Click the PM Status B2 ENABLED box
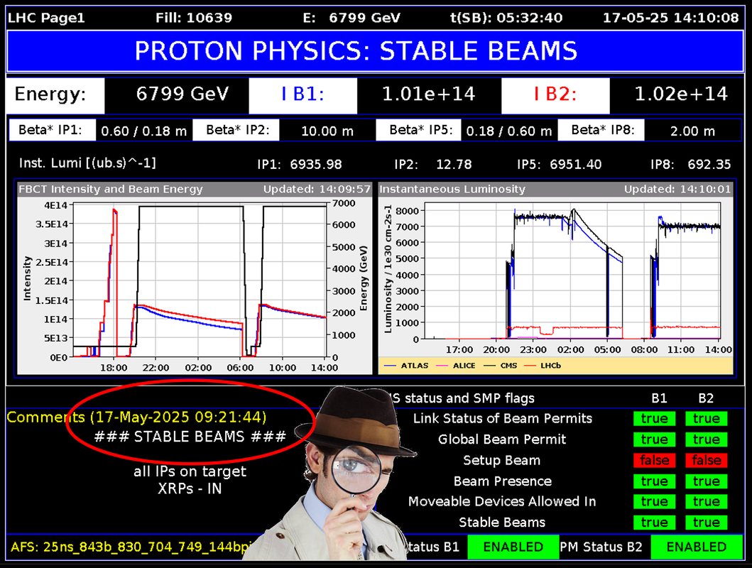Viewport: 752px width, 568px height. (697, 547)
